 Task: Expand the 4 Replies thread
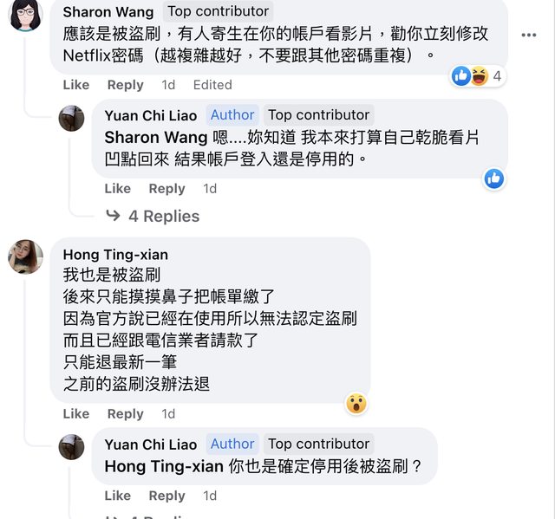153,216
